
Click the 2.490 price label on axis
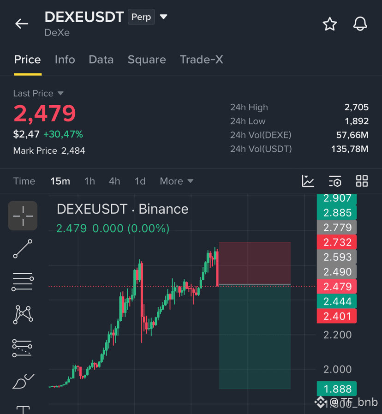click(337, 272)
